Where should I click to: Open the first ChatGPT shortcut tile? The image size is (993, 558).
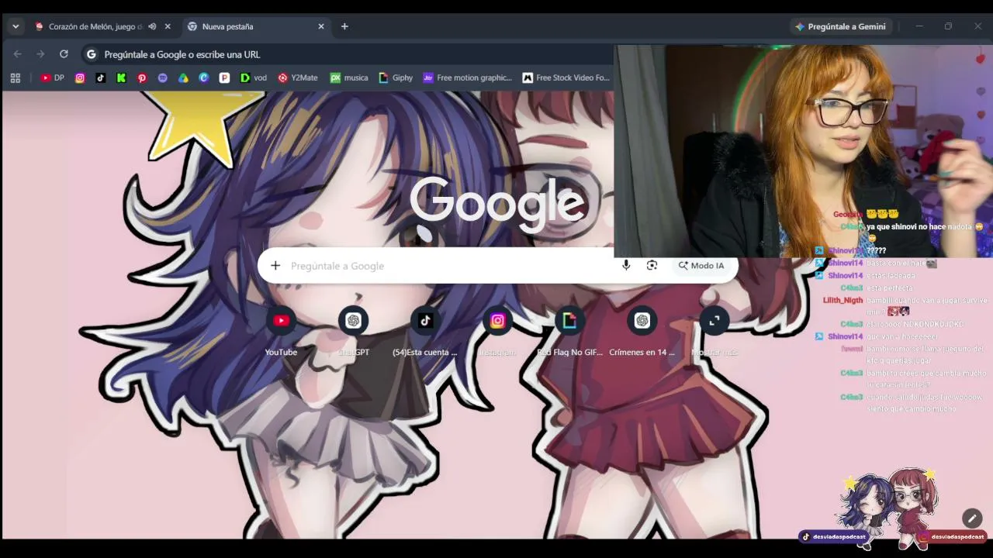[x=353, y=331]
